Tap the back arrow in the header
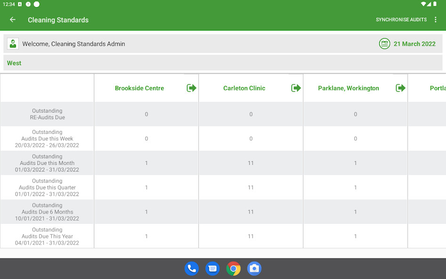This screenshot has width=446, height=279. 13,20
